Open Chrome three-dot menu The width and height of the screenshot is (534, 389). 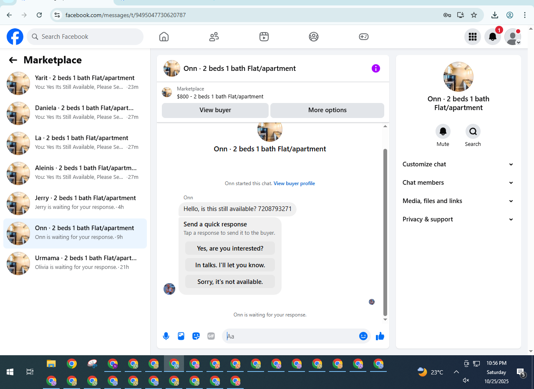point(525,15)
